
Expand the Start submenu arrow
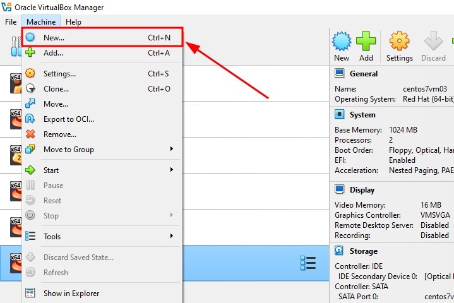tap(172, 170)
